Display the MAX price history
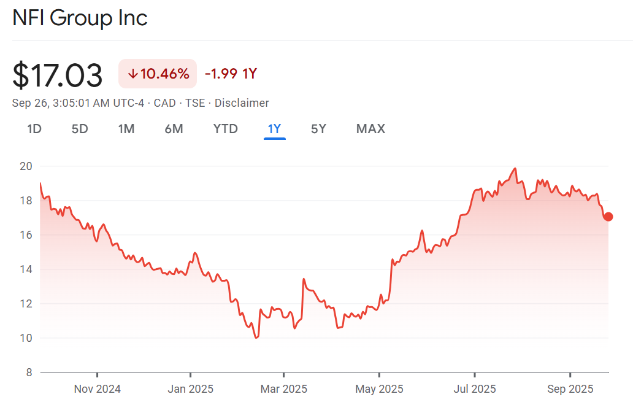The height and width of the screenshot is (413, 633). coord(370,129)
